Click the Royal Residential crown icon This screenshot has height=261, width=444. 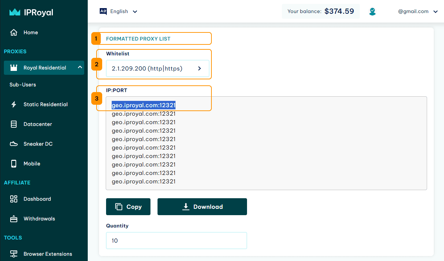coord(13,67)
